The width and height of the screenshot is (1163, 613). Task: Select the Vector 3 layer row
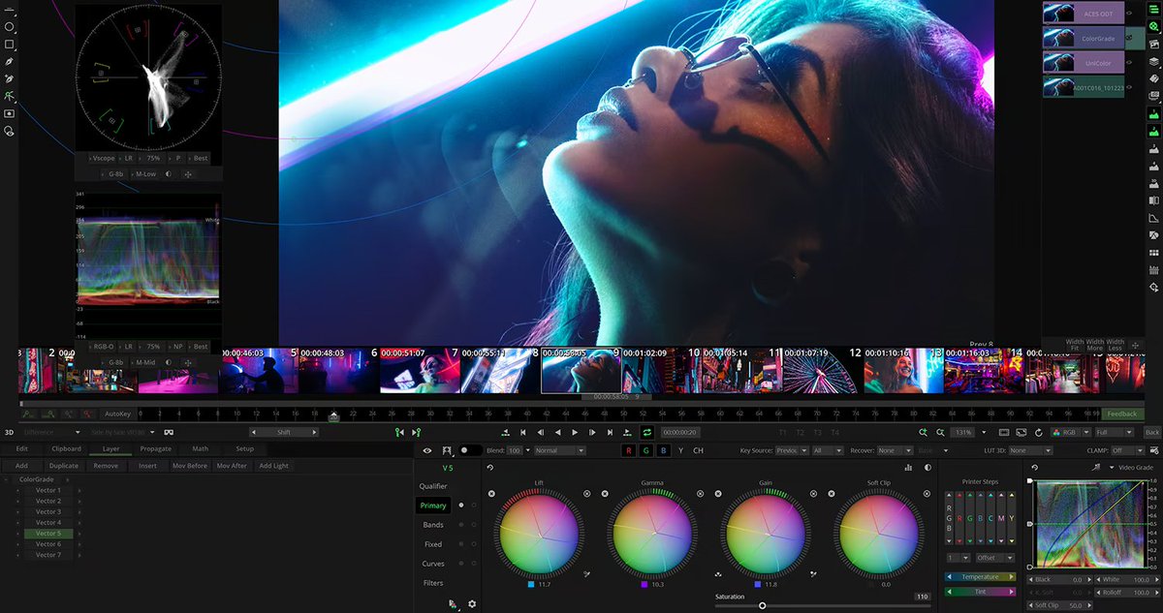(x=48, y=511)
